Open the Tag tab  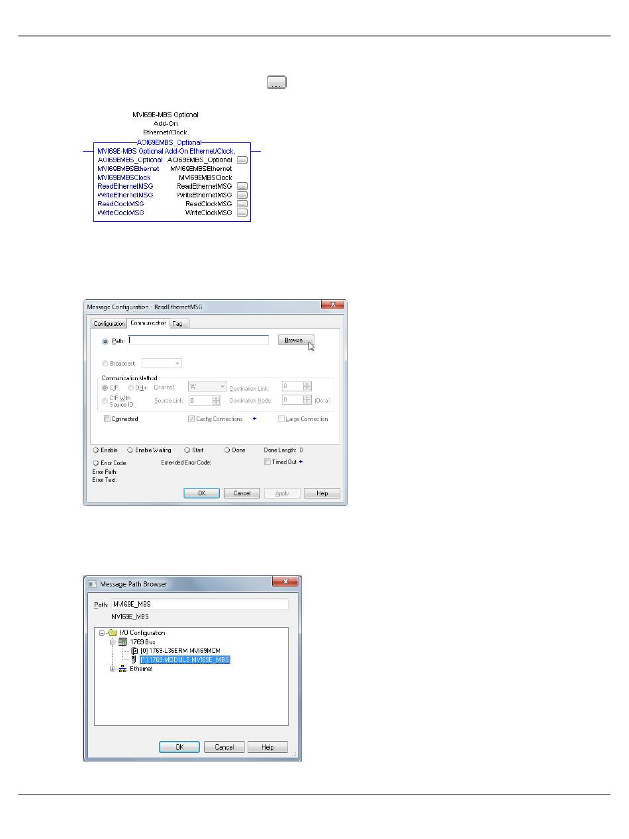click(x=179, y=324)
